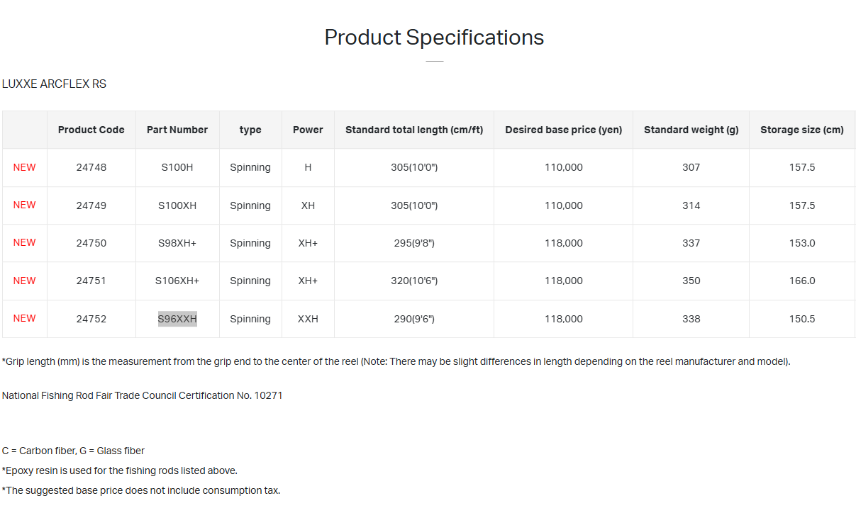Click Desired base price column header
The width and height of the screenshot is (856, 508).
pos(563,130)
